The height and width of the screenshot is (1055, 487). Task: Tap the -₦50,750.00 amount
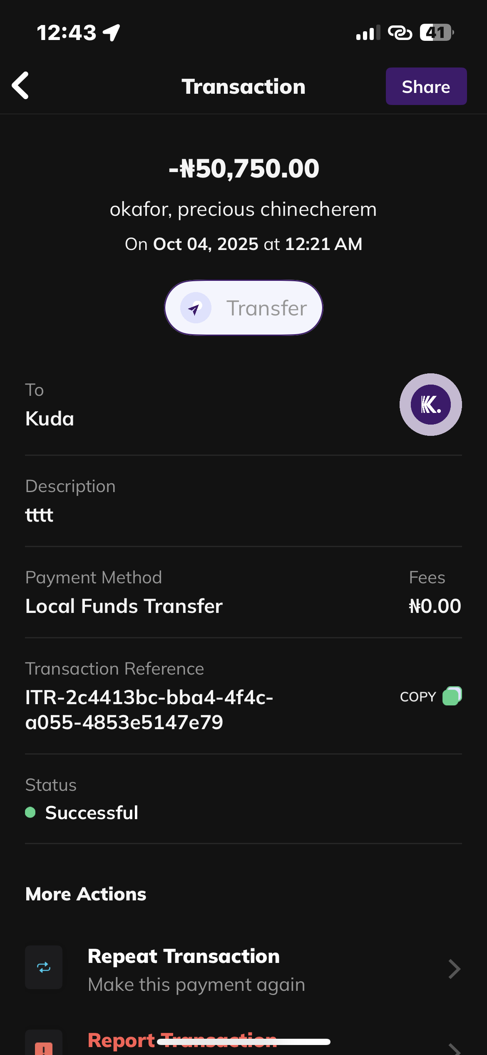coord(244,169)
